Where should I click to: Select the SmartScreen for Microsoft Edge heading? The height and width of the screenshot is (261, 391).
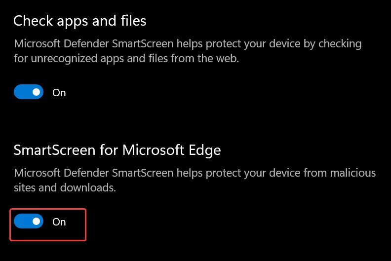click(117, 150)
